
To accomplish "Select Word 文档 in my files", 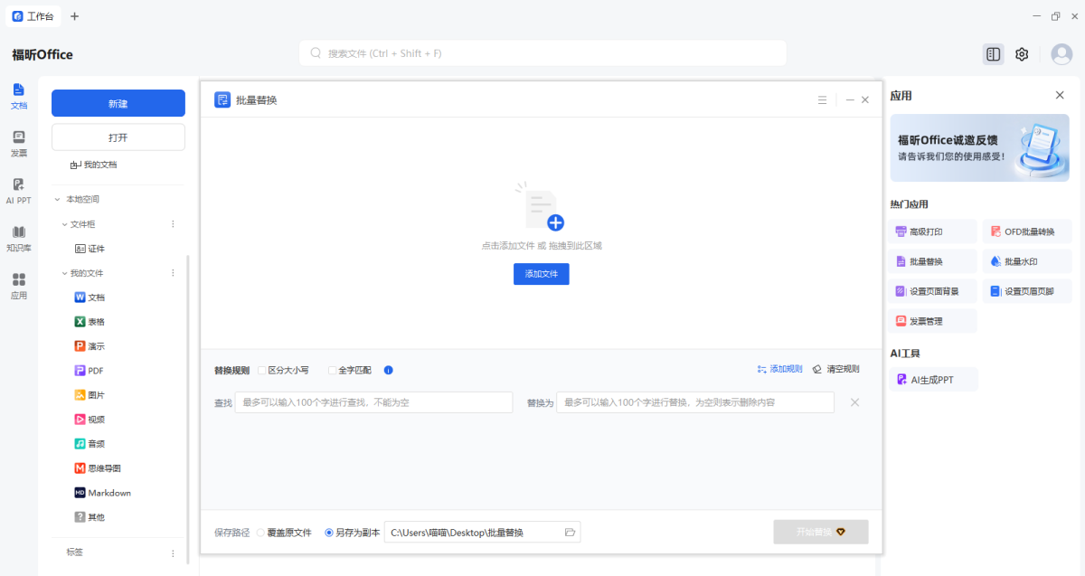I will click(x=90, y=297).
